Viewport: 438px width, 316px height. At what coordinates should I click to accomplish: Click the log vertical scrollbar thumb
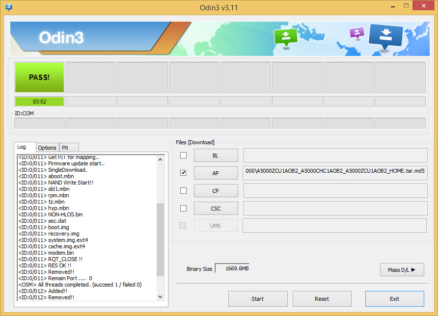(161, 239)
